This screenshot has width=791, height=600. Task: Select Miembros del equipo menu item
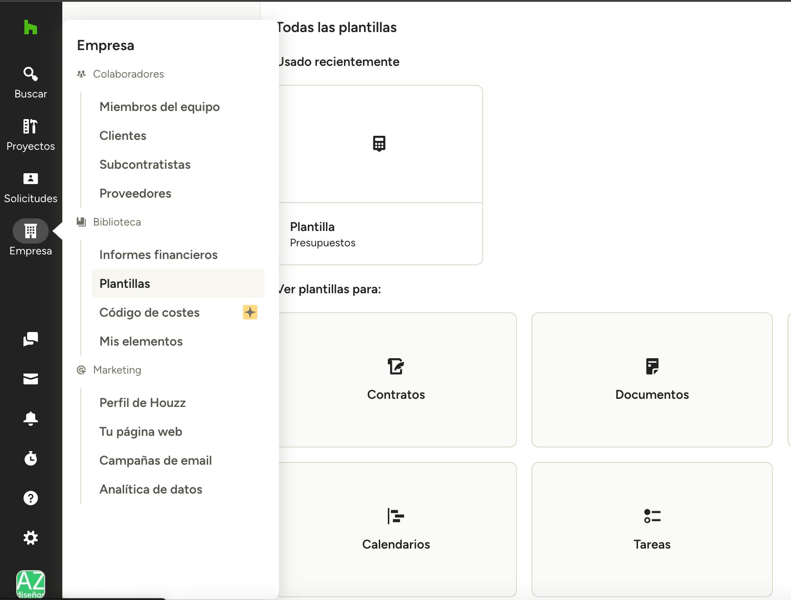pos(159,107)
